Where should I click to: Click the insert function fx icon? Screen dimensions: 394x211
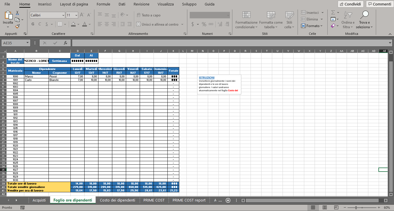pos(66,43)
